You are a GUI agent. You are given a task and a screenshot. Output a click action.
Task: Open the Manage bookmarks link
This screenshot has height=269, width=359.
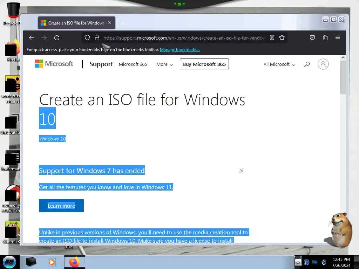pyautogui.click(x=180, y=50)
